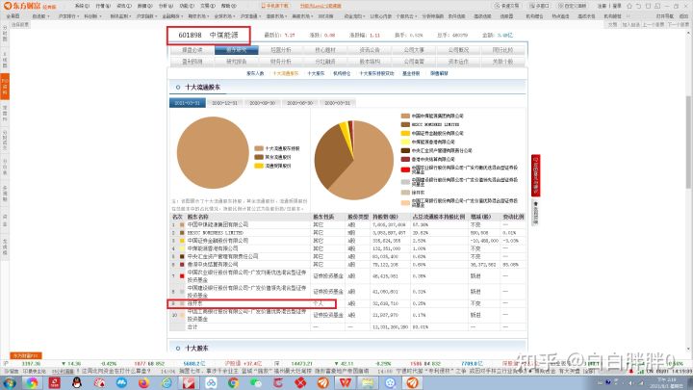Switch to the 分红融资 tab
This screenshot has width=693, height=390.
(325, 62)
